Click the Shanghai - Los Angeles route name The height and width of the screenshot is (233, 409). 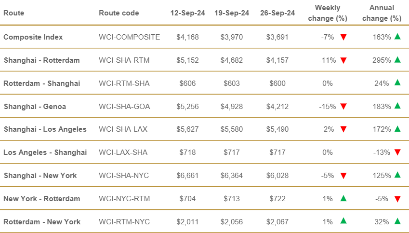[45, 129]
